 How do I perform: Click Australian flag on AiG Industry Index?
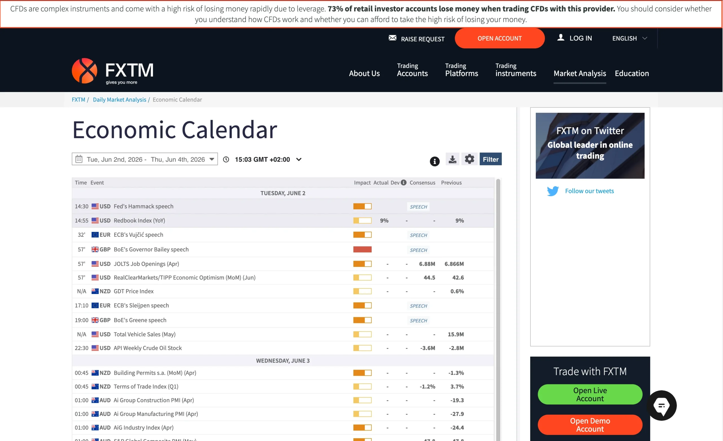coord(95,427)
